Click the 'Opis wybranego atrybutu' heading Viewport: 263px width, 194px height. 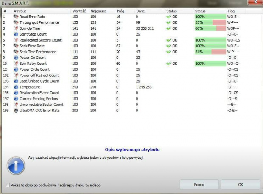(x=132, y=150)
